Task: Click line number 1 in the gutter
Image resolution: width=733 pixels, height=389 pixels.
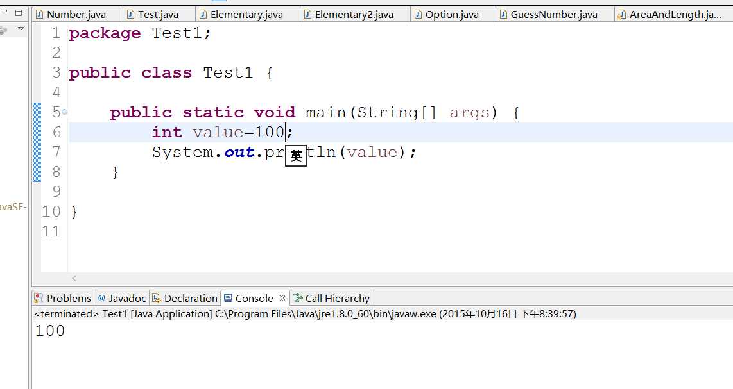Action: 56,33
